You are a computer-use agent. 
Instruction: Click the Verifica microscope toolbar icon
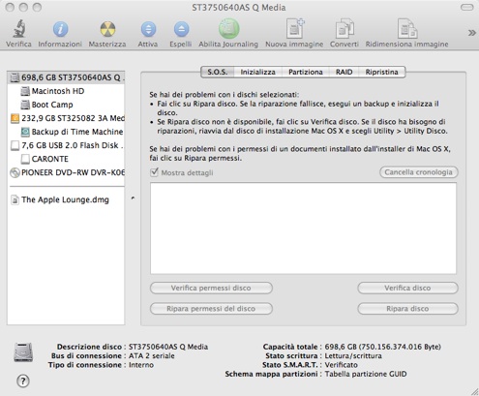[x=19, y=29]
